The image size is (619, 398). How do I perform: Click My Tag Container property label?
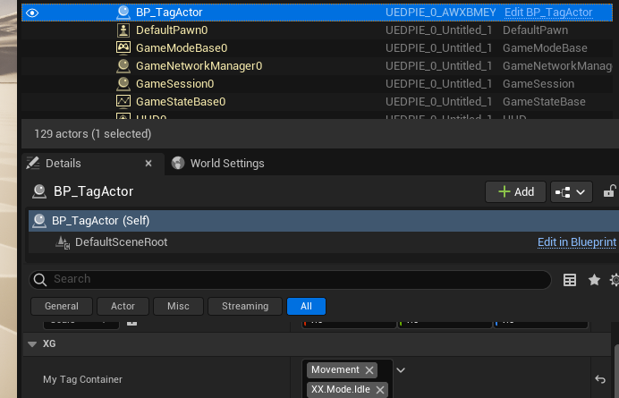point(82,379)
